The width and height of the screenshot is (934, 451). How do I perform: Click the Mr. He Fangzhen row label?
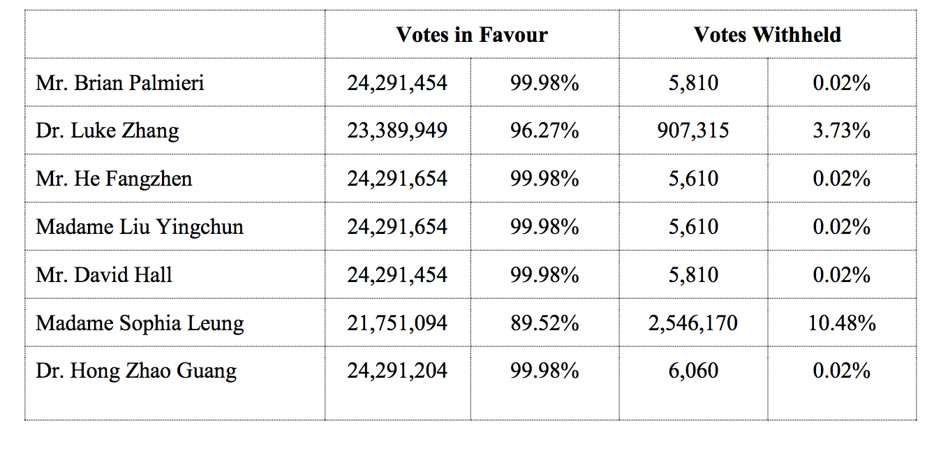point(175,179)
